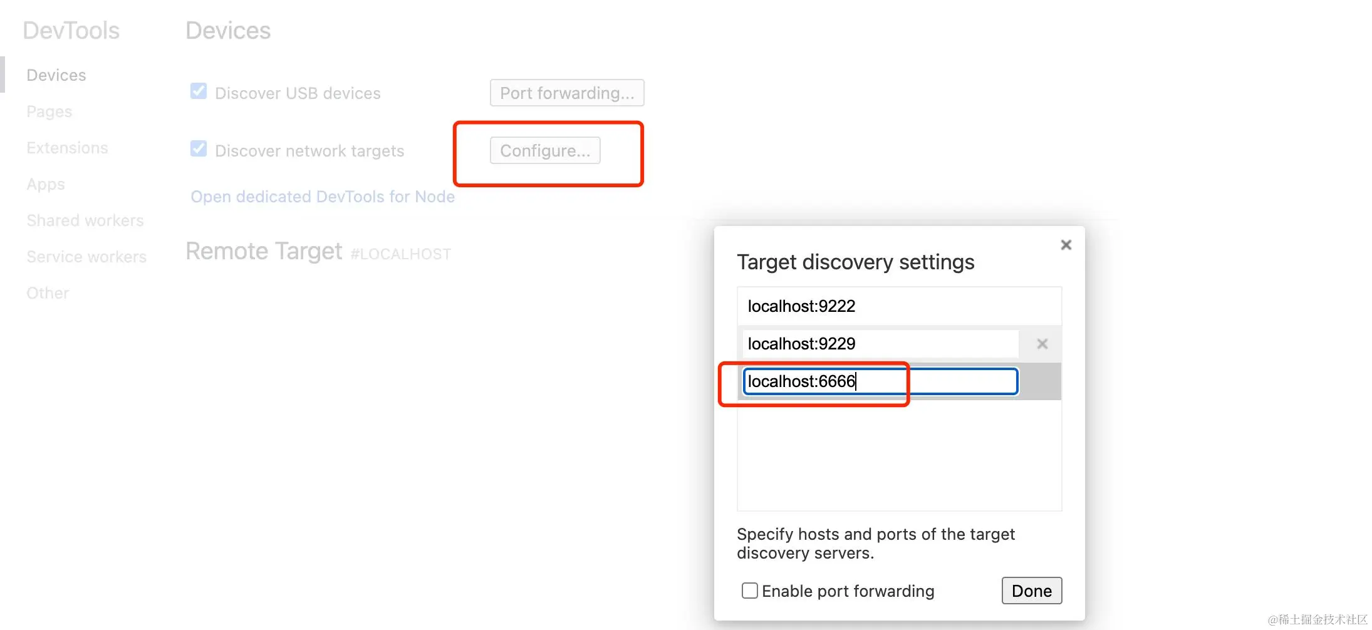Switch to the Extensions section
This screenshot has width=1372, height=630.
pos(67,148)
